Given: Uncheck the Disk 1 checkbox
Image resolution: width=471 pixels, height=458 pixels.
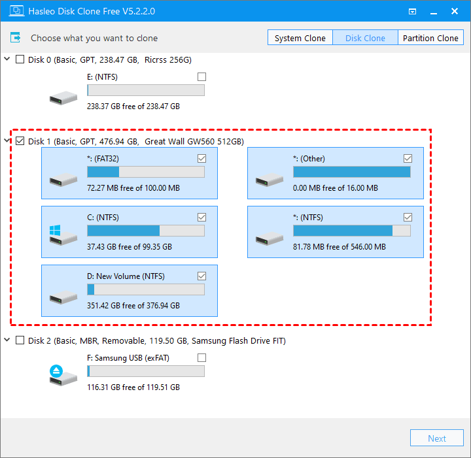Looking at the screenshot, I should [x=20, y=141].
